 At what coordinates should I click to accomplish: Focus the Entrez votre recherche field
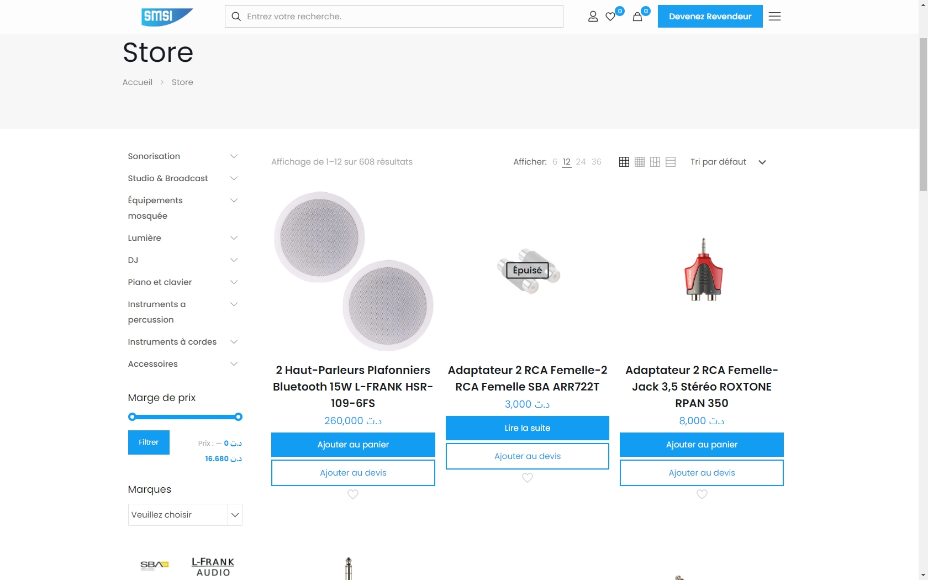pyautogui.click(x=394, y=17)
